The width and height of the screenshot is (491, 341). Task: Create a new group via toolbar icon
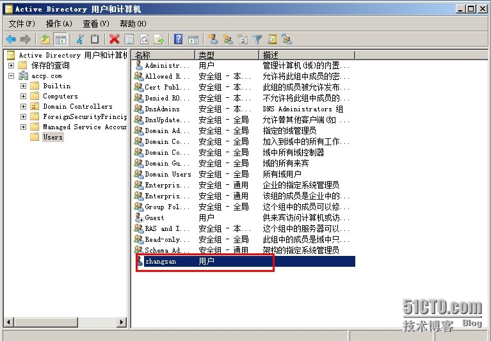pos(228,40)
